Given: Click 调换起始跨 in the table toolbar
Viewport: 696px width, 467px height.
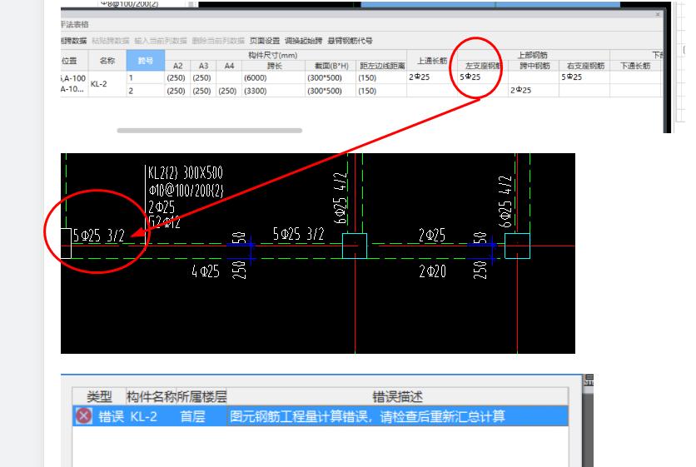Looking at the screenshot, I should [x=304, y=41].
